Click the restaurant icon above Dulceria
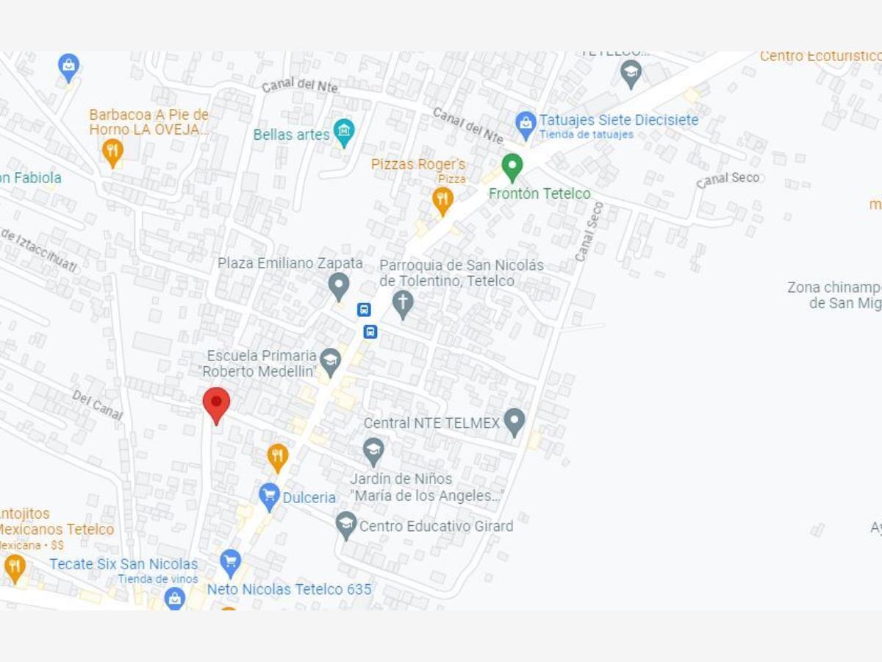The height and width of the screenshot is (662, 882). click(277, 458)
